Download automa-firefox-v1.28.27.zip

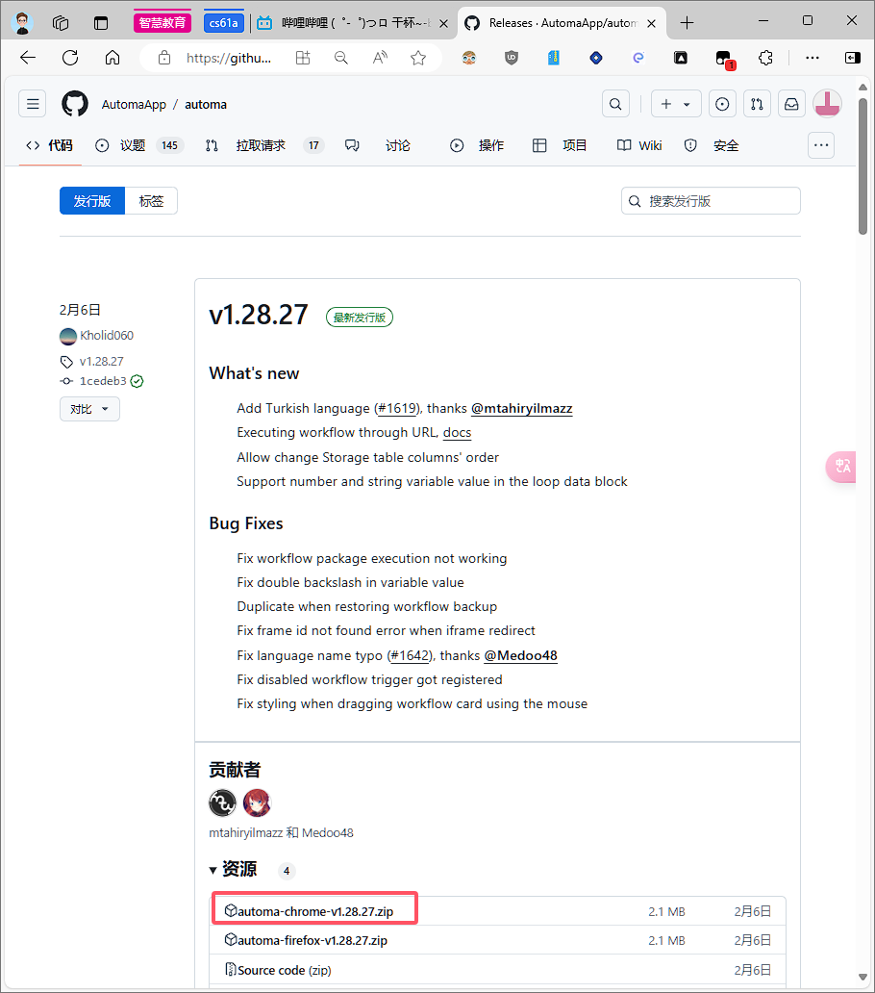coord(312,940)
